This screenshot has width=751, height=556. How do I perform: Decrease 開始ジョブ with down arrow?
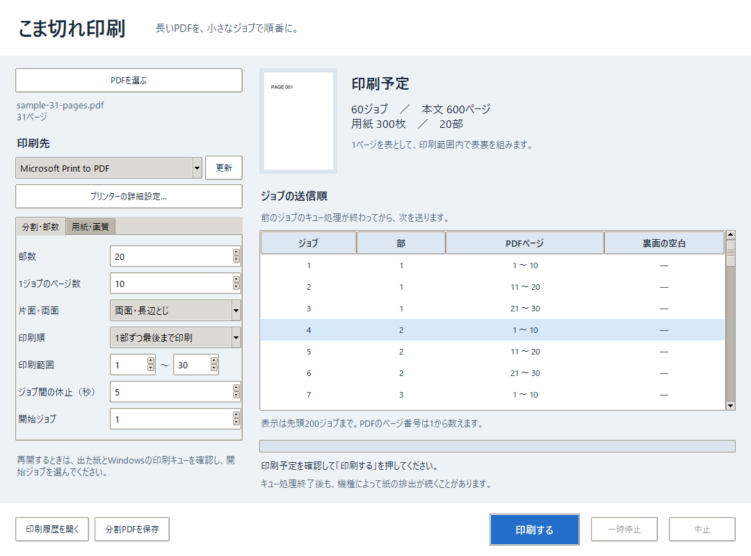(236, 422)
